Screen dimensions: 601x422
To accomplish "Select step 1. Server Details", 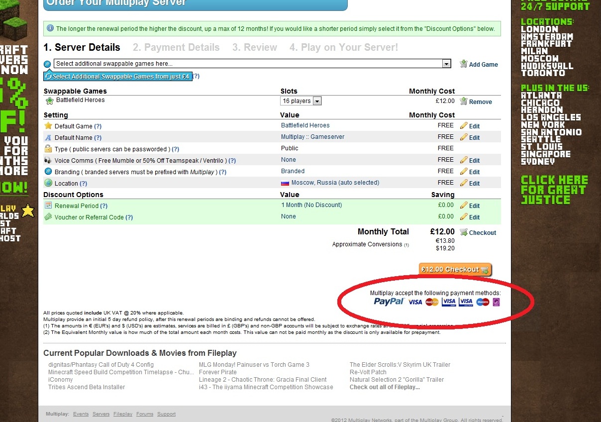I will coord(82,48).
